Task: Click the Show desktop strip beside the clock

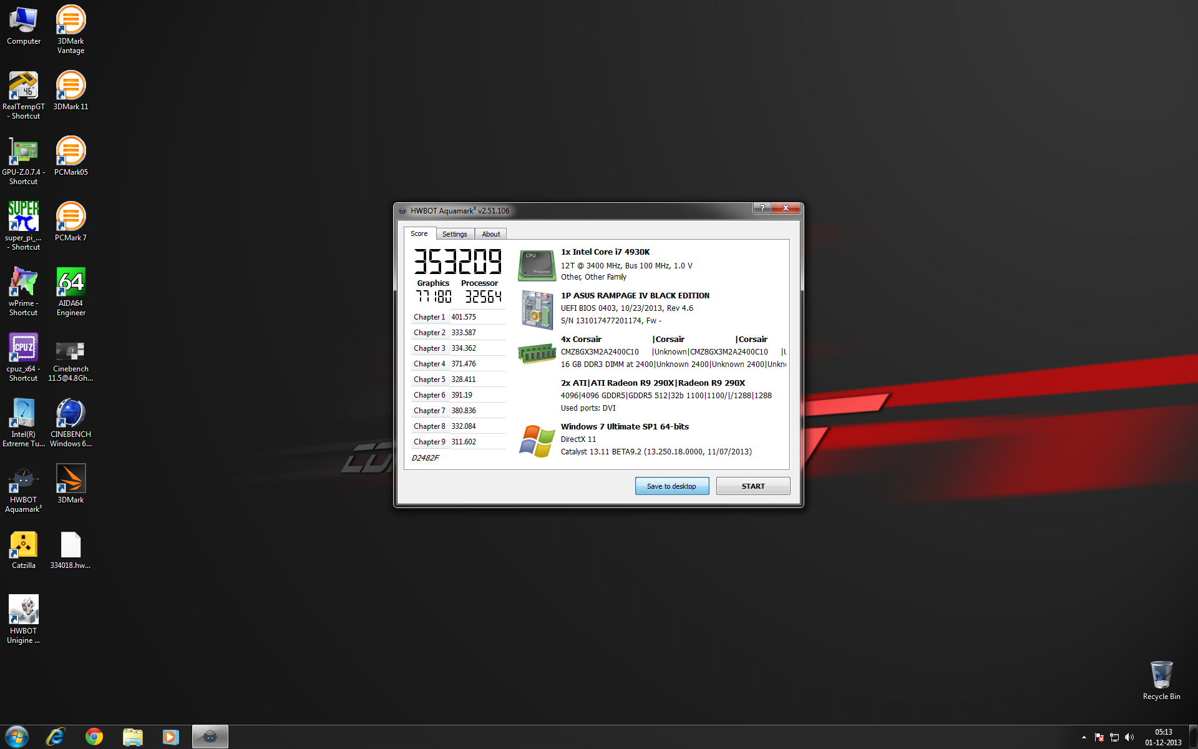Action: [1193, 737]
